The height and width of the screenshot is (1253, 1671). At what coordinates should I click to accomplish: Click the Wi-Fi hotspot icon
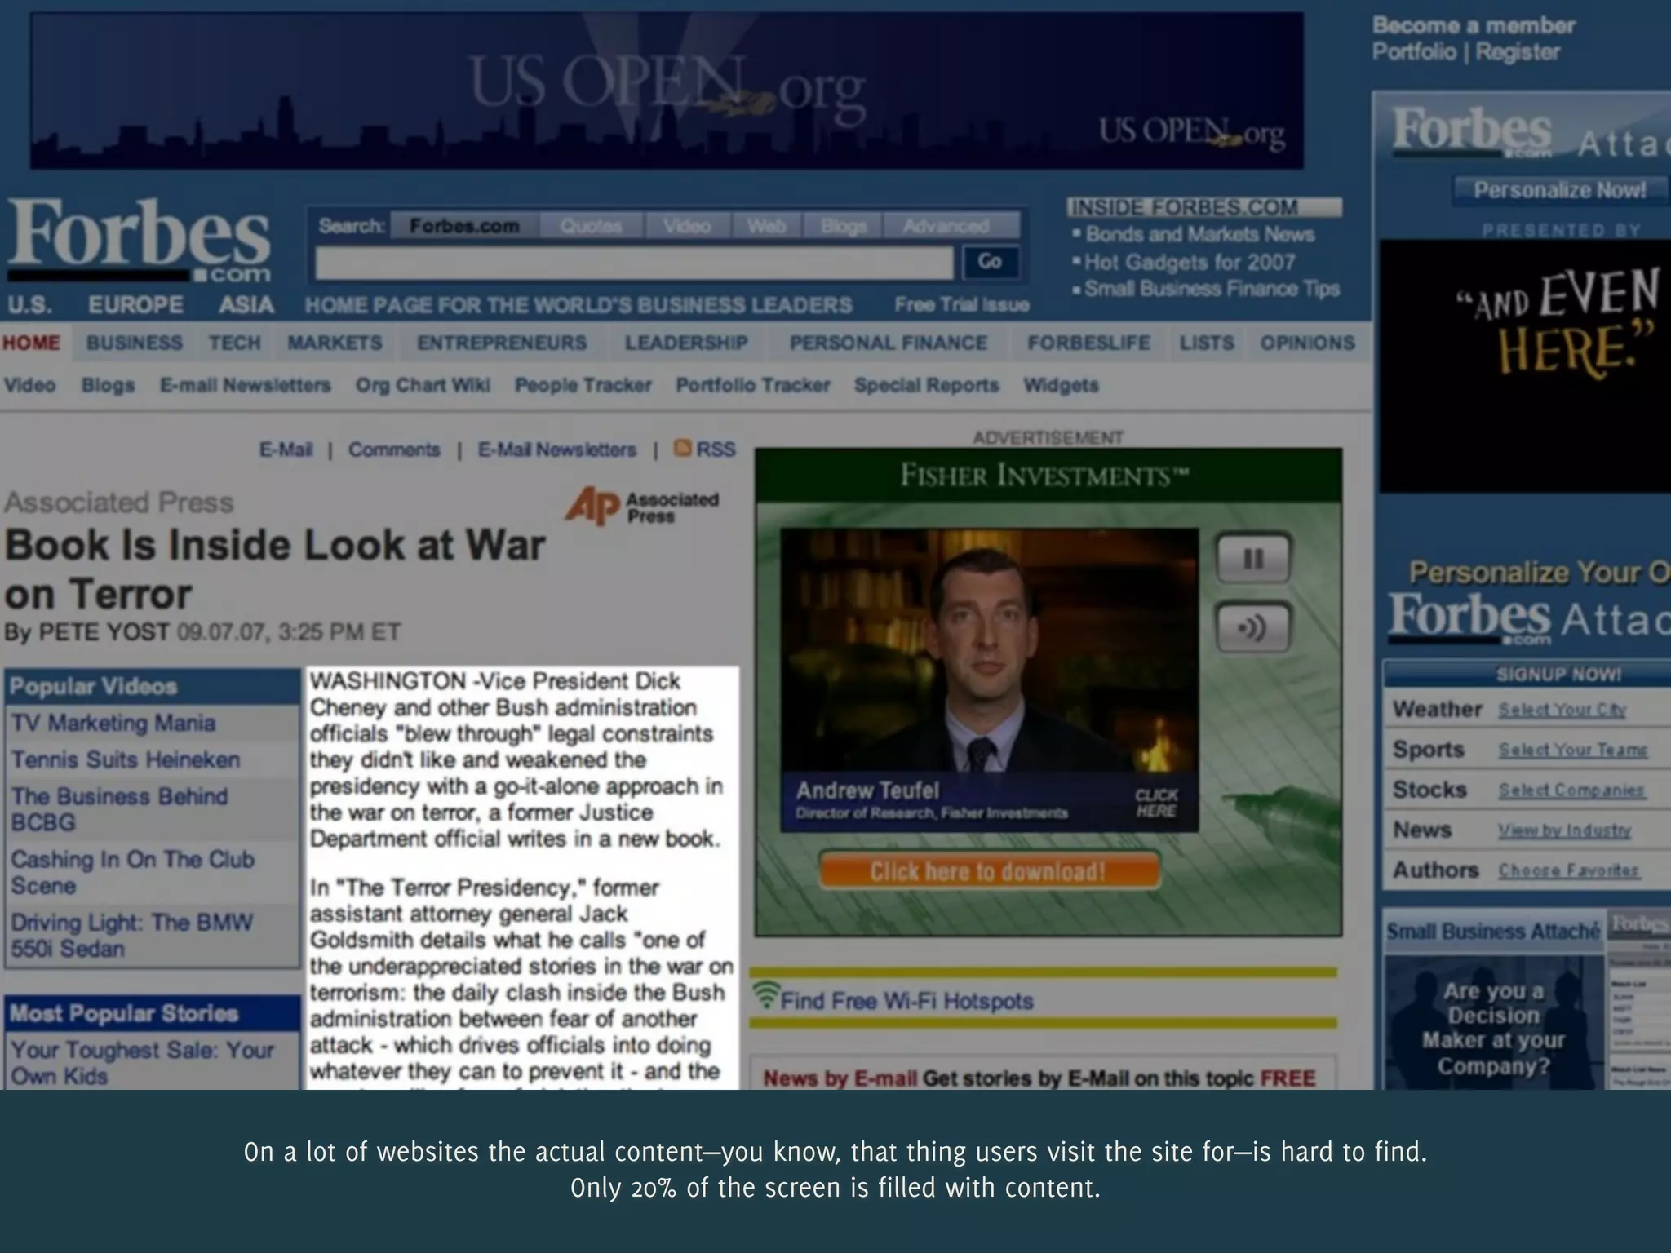[765, 995]
